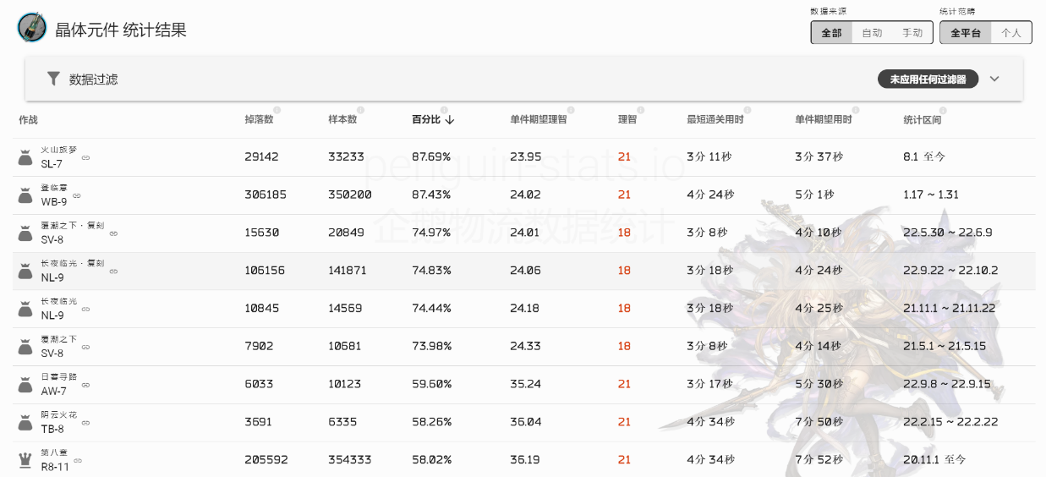Sort by 最短通关用时 column header
This screenshot has width=1046, height=477.
coord(715,120)
